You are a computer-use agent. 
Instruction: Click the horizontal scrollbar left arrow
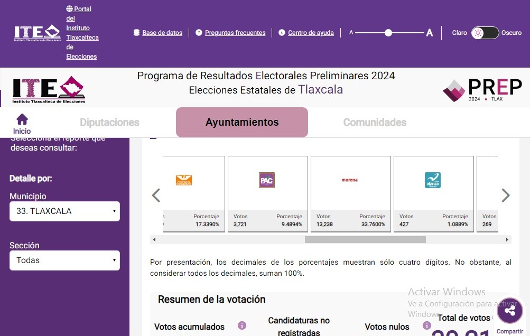[x=154, y=240]
